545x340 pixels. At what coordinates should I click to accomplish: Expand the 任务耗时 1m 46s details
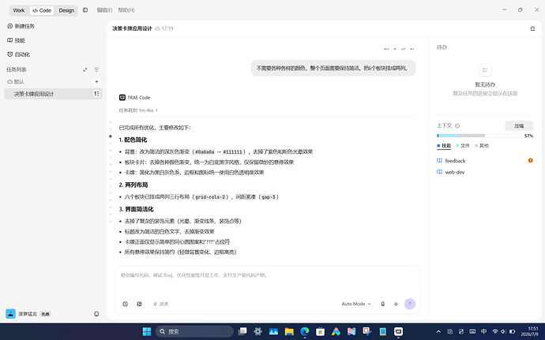pyautogui.click(x=138, y=110)
